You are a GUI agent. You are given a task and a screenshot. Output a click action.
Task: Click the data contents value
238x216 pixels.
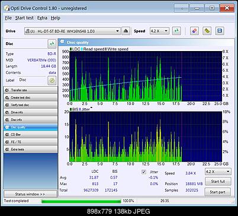click(x=52, y=72)
